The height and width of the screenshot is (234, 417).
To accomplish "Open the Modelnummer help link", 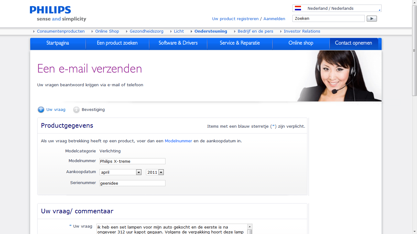I will tap(178, 141).
